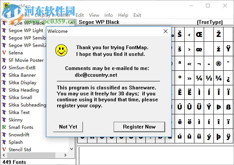Open the View menu
Viewport: 234px width, 165px height.
click(94, 15)
